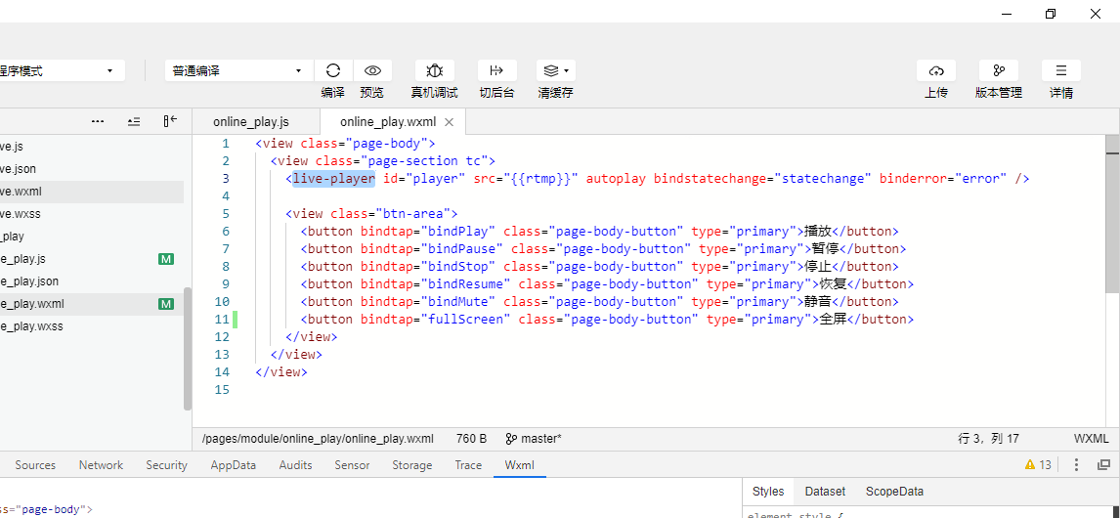The image size is (1120, 518).
Task: Click the file tree more-options ellipsis
Action: pos(98,121)
